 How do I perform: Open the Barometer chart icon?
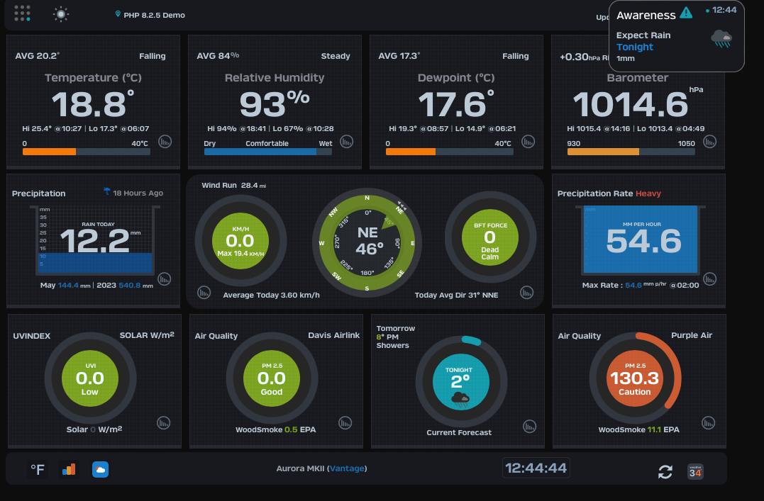pos(709,142)
